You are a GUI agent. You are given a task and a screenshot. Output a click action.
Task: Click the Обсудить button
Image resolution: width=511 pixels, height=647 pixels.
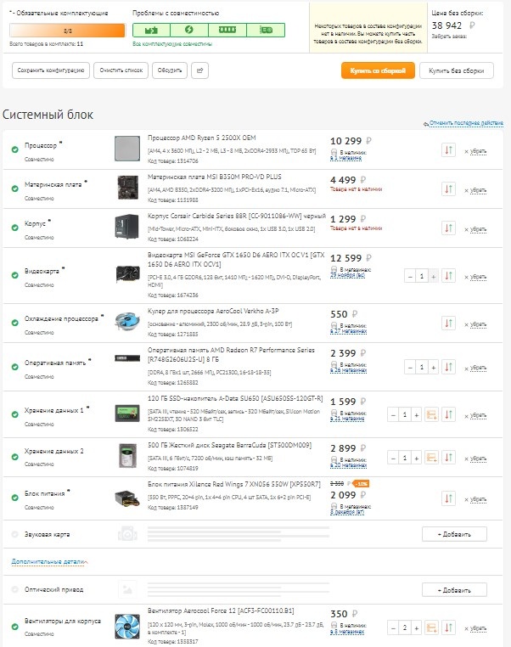[x=170, y=70]
